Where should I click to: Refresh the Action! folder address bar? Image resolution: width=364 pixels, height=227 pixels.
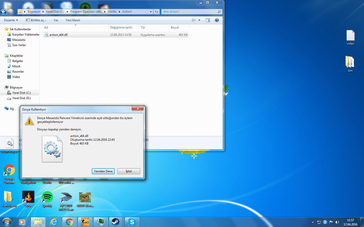coord(157,12)
